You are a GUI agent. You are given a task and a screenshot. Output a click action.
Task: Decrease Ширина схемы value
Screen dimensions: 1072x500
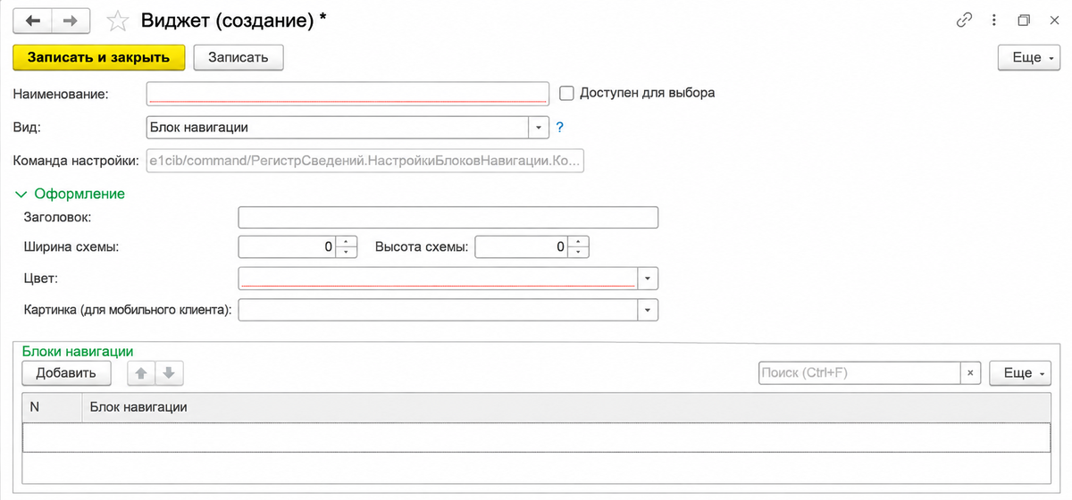coord(348,253)
